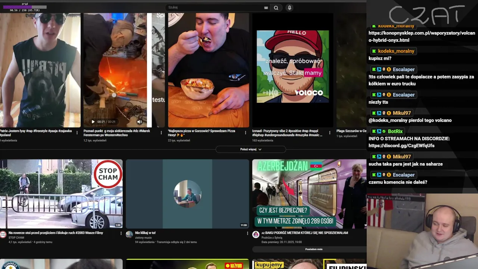Click Mikul97 username above 'sucha taka para'
Image resolution: width=478 pixels, height=269 pixels.
pyautogui.click(x=402, y=157)
